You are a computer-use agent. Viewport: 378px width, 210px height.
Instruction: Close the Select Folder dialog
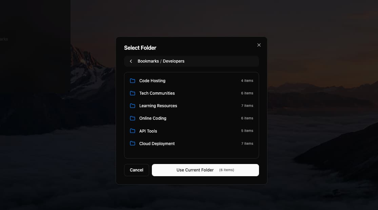259,45
